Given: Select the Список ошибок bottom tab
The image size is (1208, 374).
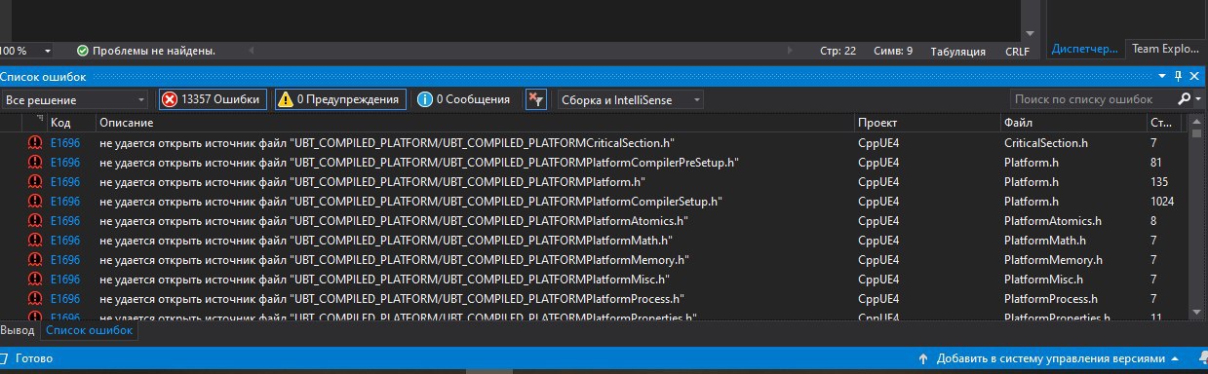Looking at the screenshot, I should pyautogui.click(x=88, y=331).
